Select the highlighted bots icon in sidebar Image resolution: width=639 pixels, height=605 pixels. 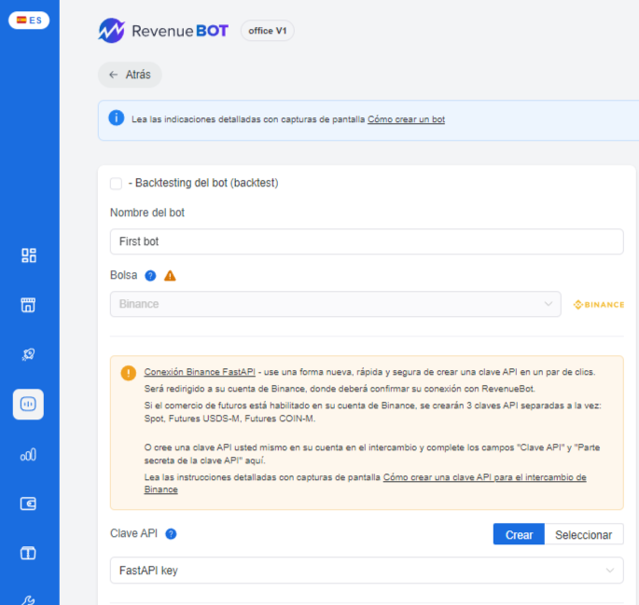28,404
